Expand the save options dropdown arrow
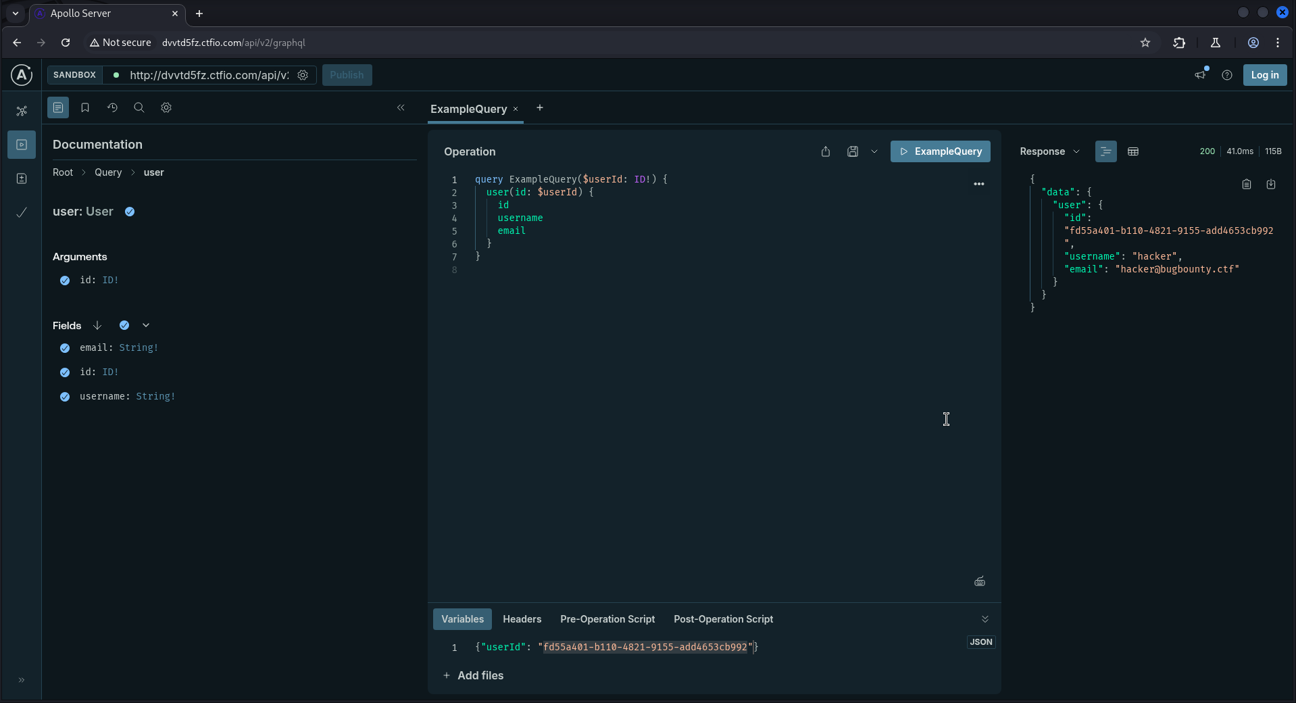Image resolution: width=1296 pixels, height=703 pixels. (x=874, y=151)
